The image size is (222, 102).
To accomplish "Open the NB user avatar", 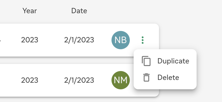I will click(x=121, y=40).
